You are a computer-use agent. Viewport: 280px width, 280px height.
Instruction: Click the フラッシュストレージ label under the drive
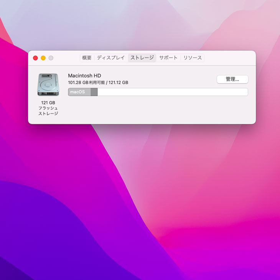pos(48,111)
